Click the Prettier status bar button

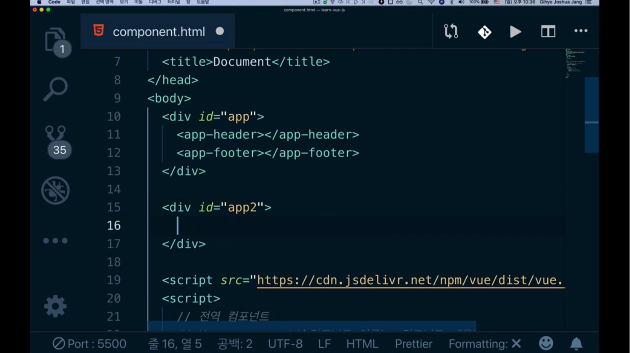point(413,344)
